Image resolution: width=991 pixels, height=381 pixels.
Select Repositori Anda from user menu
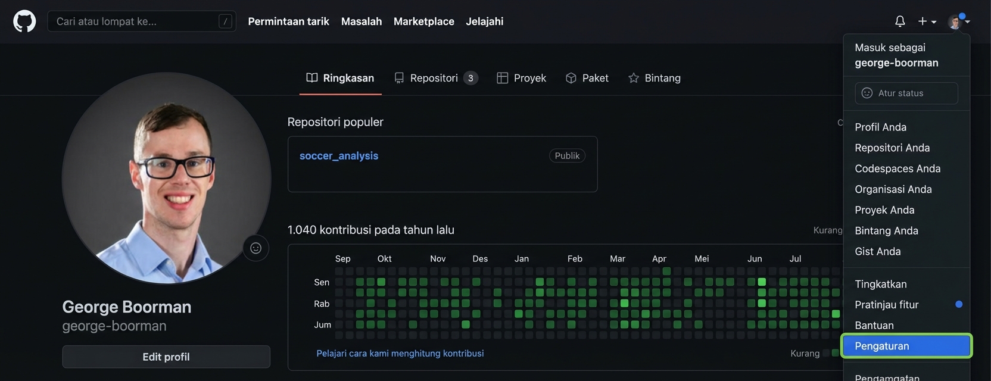(906, 148)
